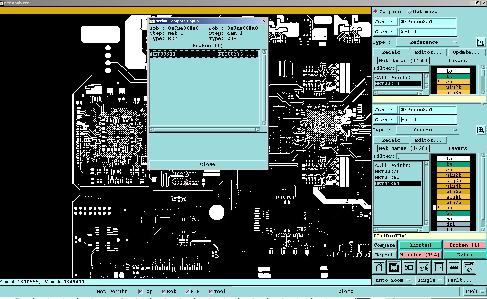Click the reference Job input field
Image resolution: width=487 pixels, height=299 pixels.
point(428,22)
